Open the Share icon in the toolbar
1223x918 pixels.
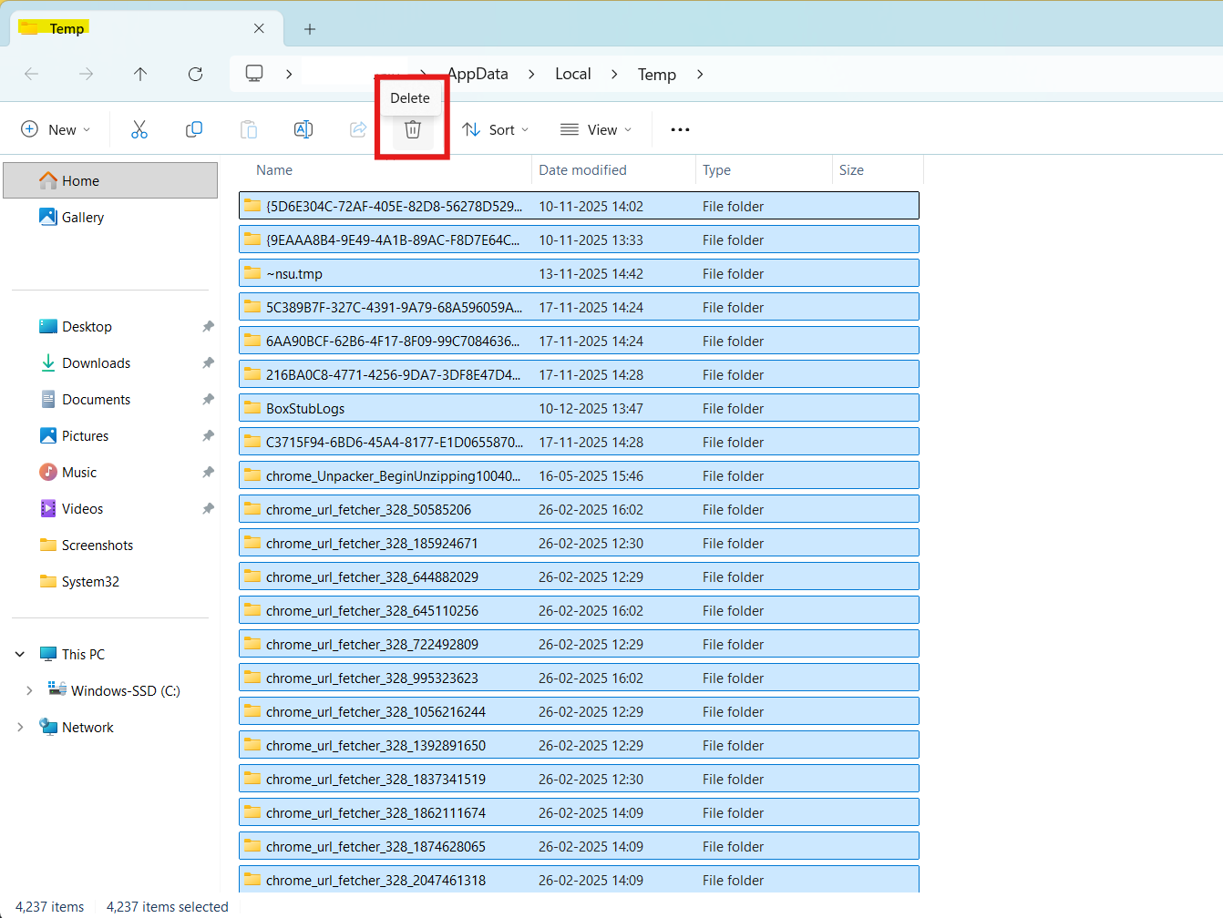tap(357, 129)
